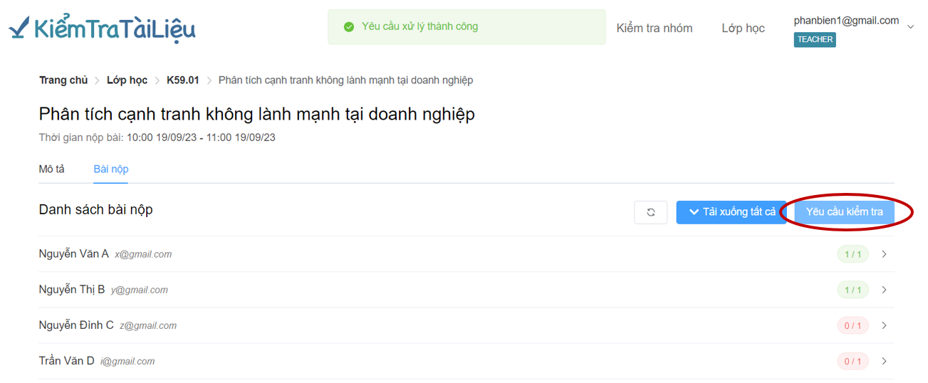The image size is (928, 383).
Task: Expand Trần Văn D row chevron
Action: tap(884, 361)
